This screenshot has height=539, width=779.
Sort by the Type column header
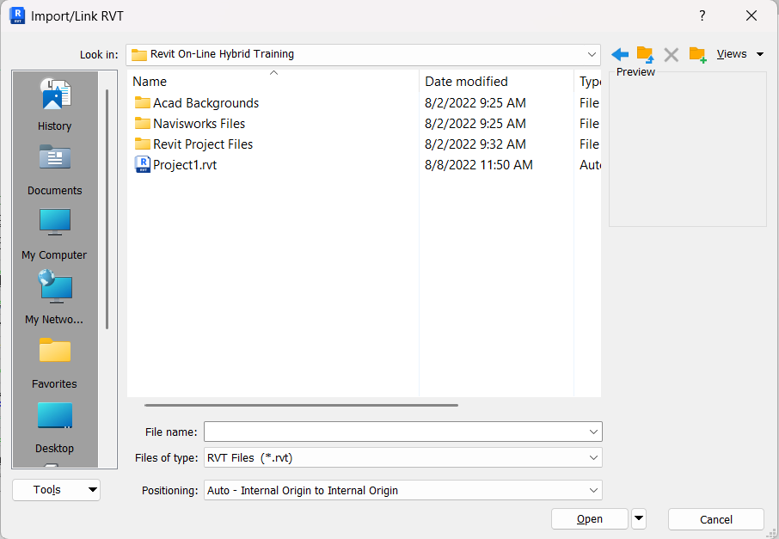click(x=588, y=82)
